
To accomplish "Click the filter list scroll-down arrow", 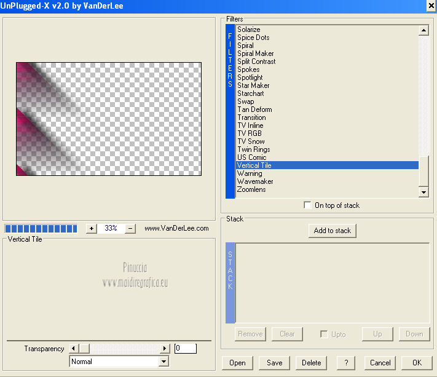I will pyautogui.click(x=423, y=192).
